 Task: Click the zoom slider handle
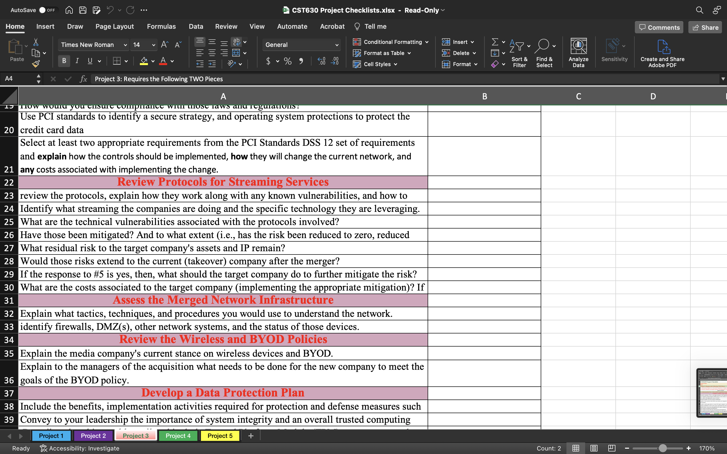pyautogui.click(x=662, y=448)
